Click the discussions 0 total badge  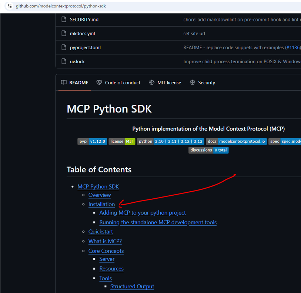click(x=208, y=150)
